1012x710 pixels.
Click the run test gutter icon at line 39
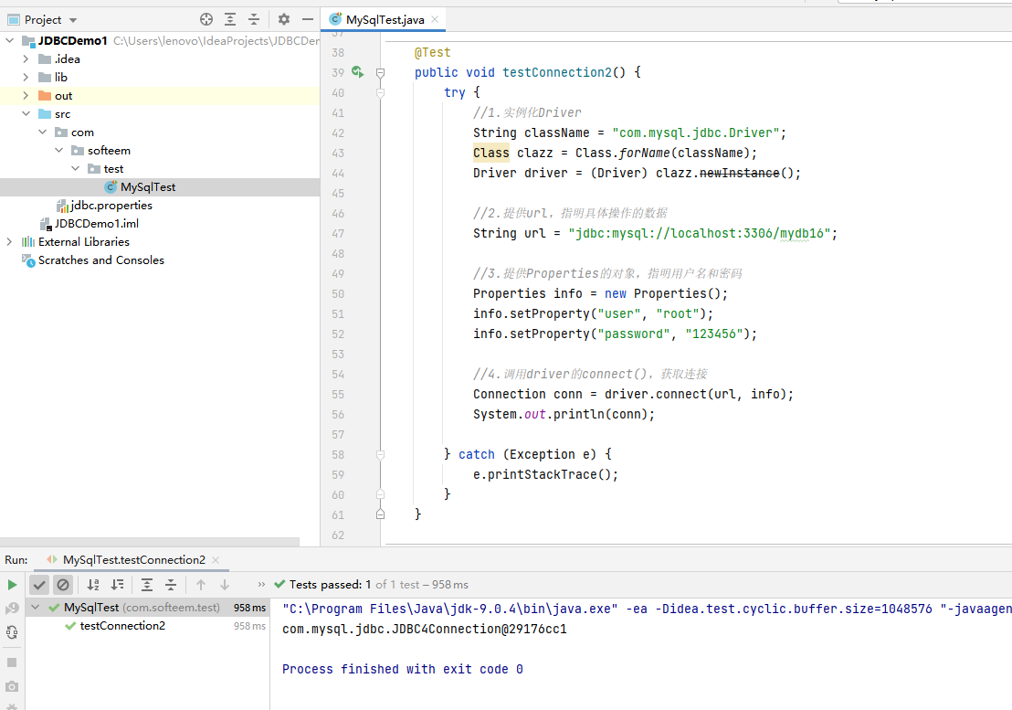click(x=357, y=71)
